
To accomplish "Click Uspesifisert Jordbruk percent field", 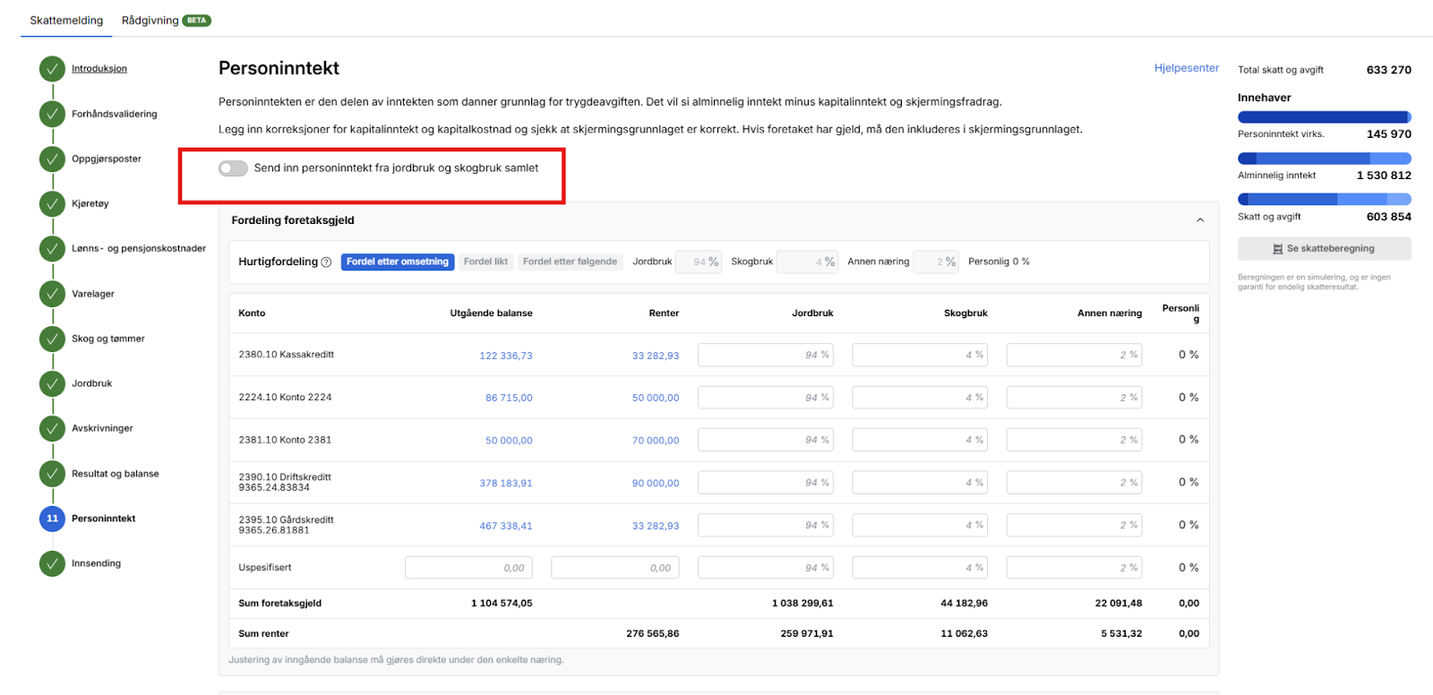I will pyautogui.click(x=766, y=568).
